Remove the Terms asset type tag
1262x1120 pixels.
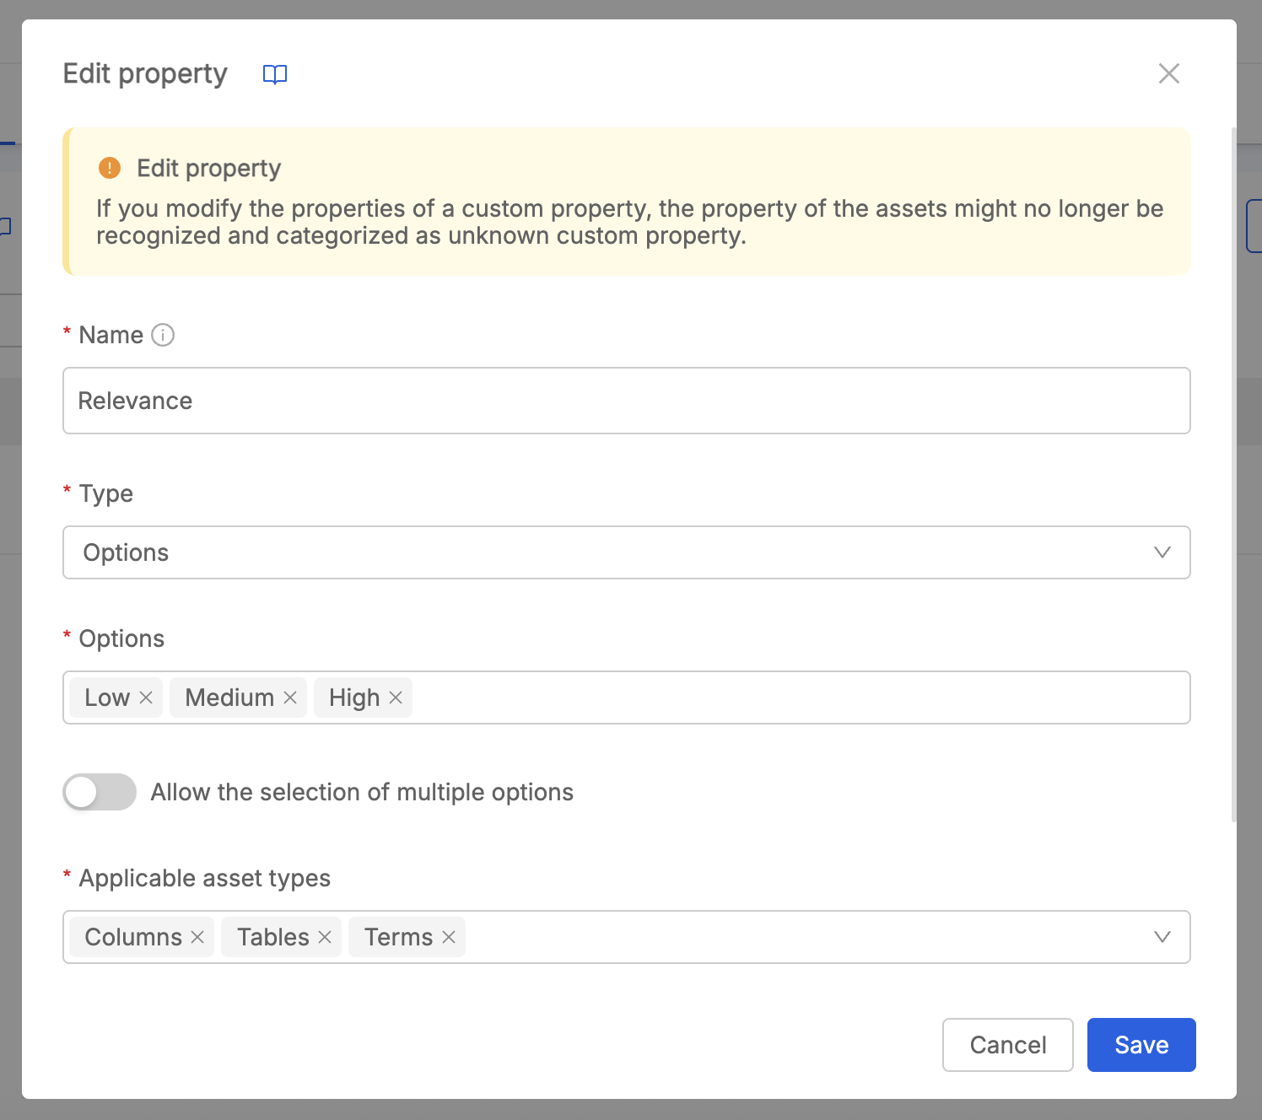[449, 937]
